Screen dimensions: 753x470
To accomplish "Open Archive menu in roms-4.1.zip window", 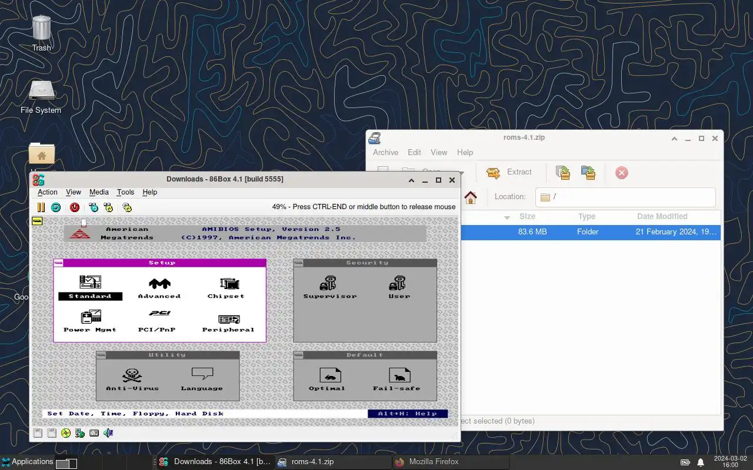I will pos(385,152).
